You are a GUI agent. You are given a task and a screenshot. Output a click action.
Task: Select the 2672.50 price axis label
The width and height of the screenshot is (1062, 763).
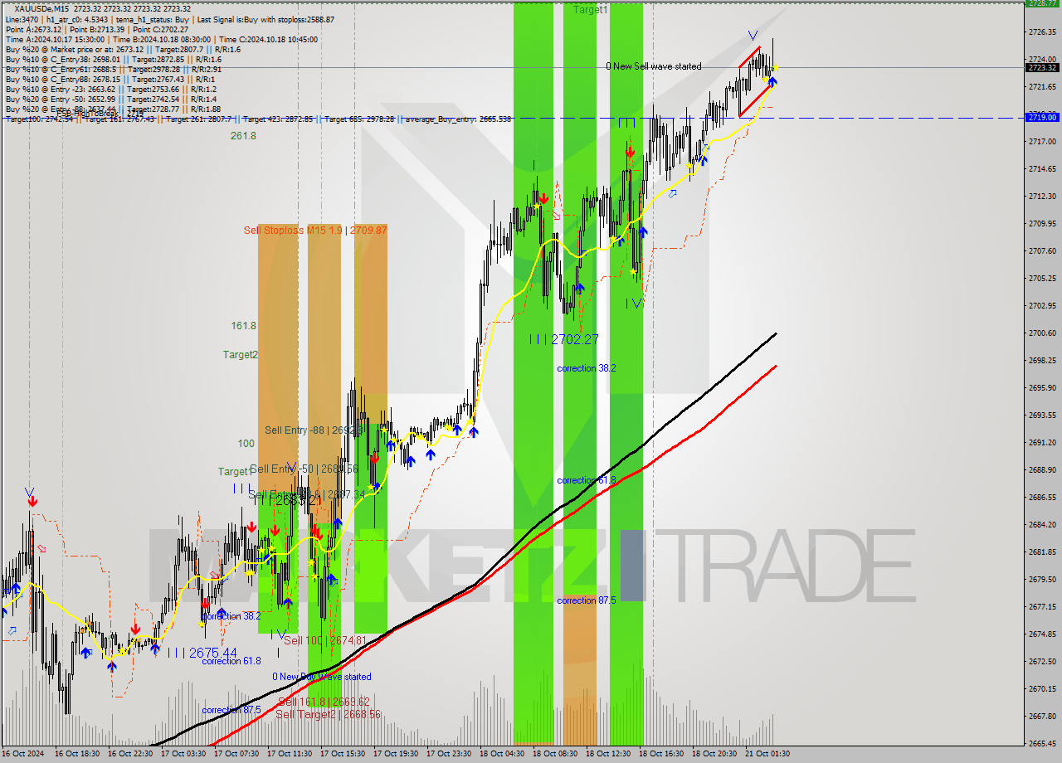pyautogui.click(x=1042, y=661)
